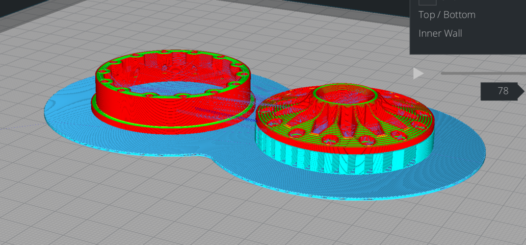Image resolution: width=526 pixels, height=245 pixels.
Task: Click the layer number 78 field
Action: click(x=502, y=91)
